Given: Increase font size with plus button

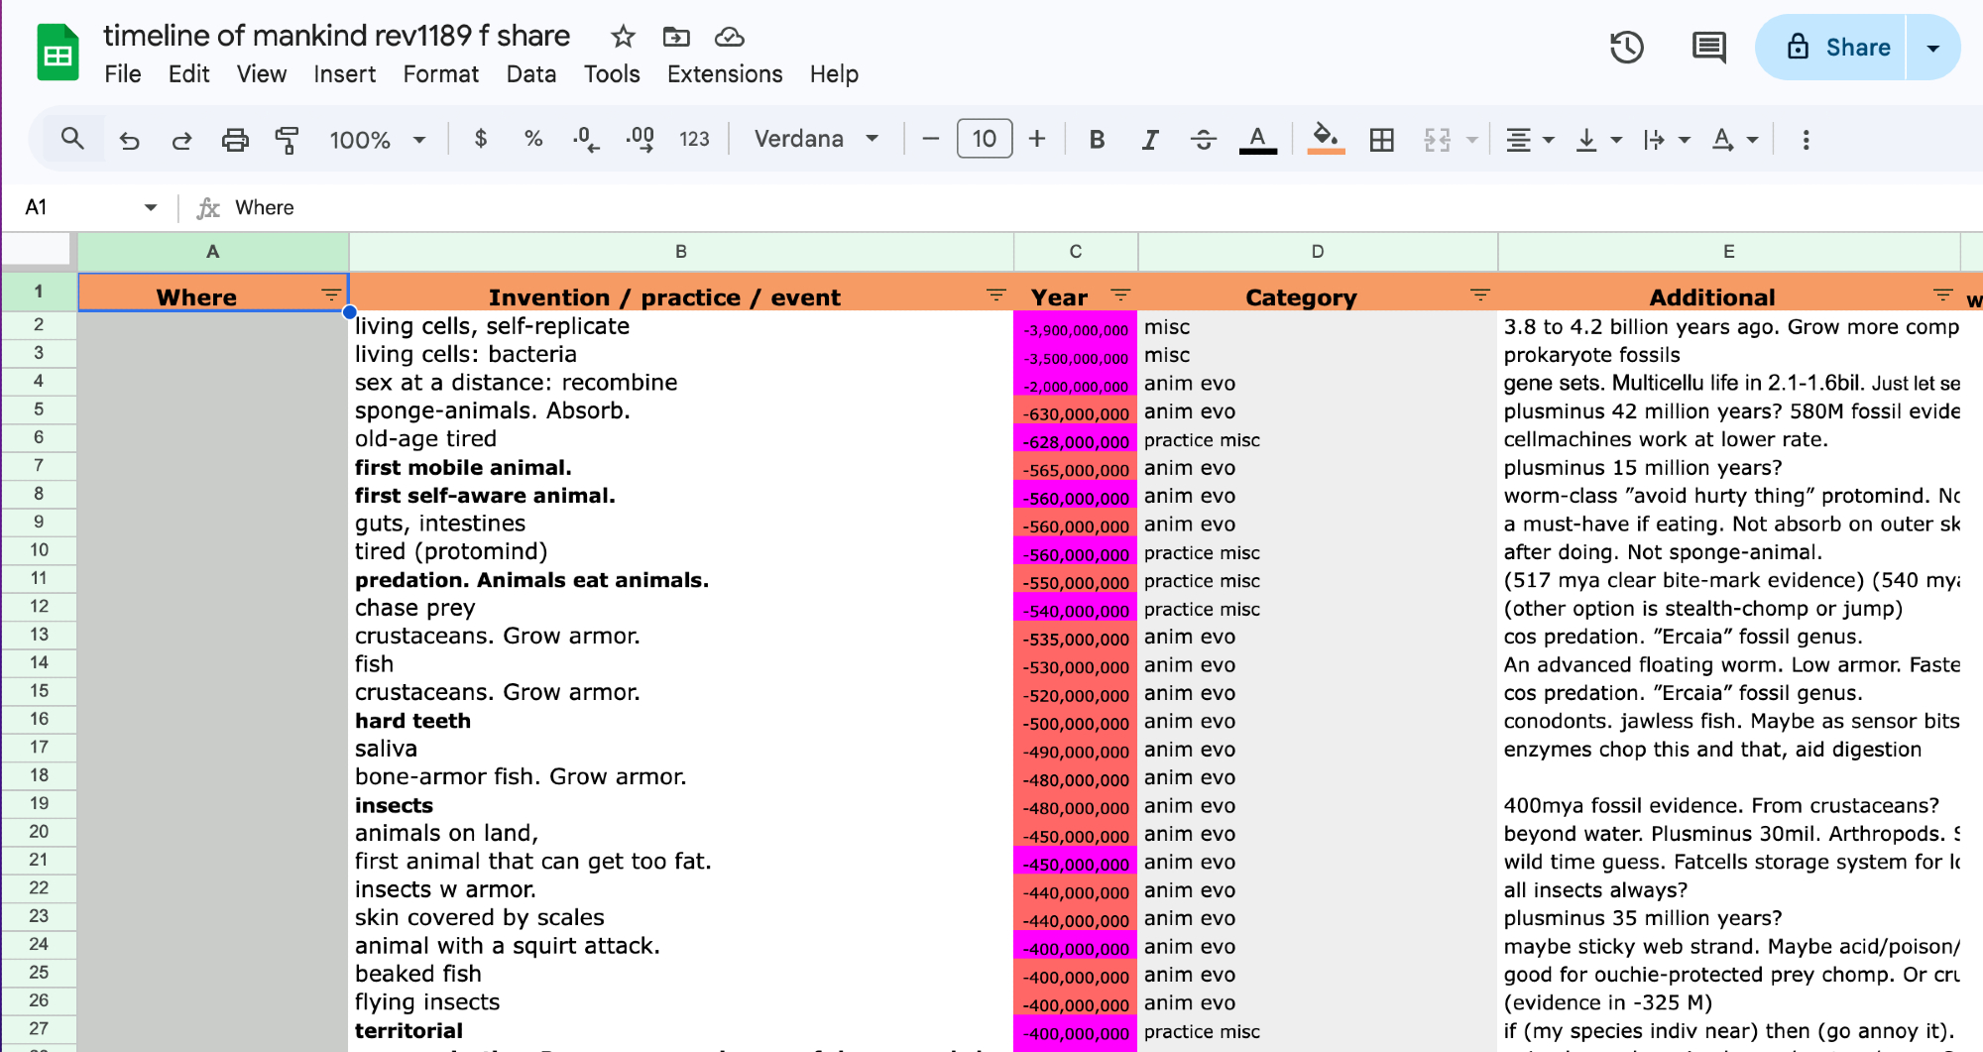Looking at the screenshot, I should tap(1037, 139).
